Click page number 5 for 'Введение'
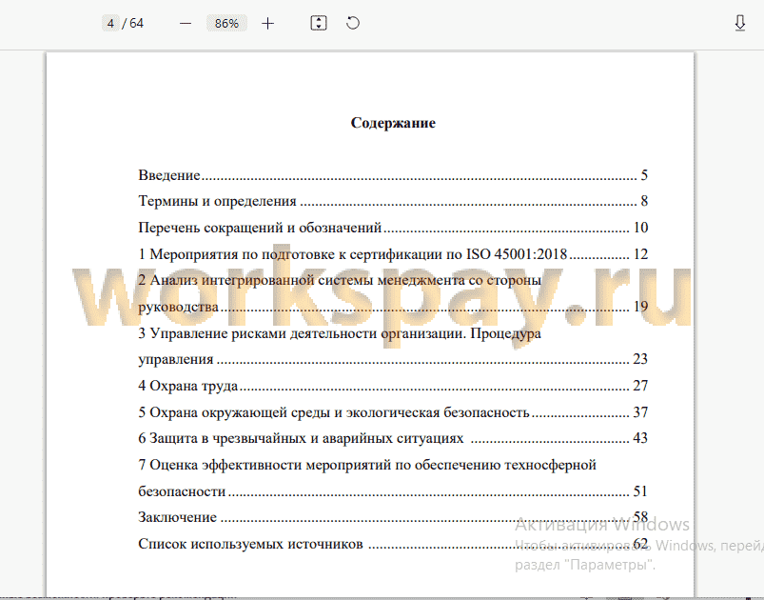Image resolution: width=764 pixels, height=600 pixels. click(644, 175)
